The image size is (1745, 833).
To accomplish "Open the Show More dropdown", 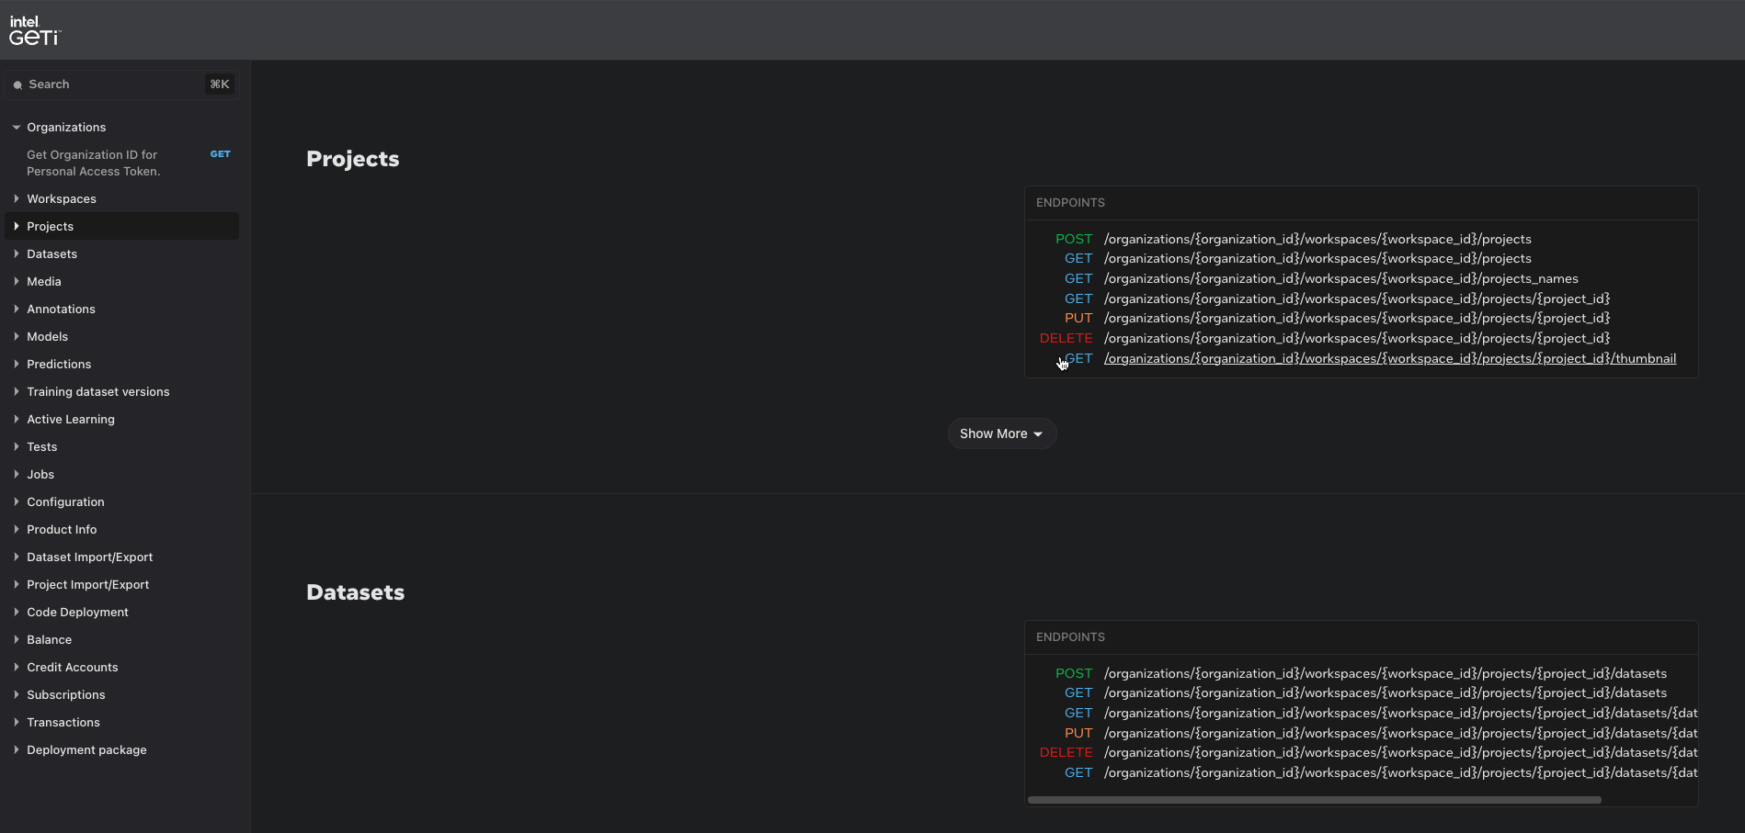I will pos(1001,433).
